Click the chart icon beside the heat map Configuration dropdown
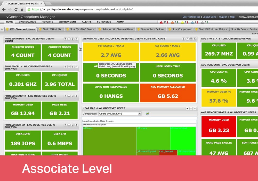 [147, 113]
